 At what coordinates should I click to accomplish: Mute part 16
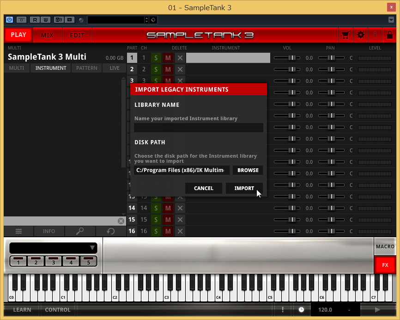[168, 231]
